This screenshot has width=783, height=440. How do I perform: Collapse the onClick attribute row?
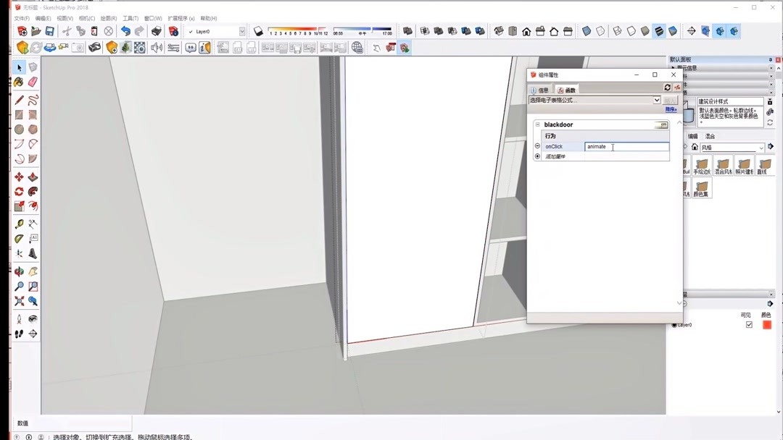click(537, 145)
